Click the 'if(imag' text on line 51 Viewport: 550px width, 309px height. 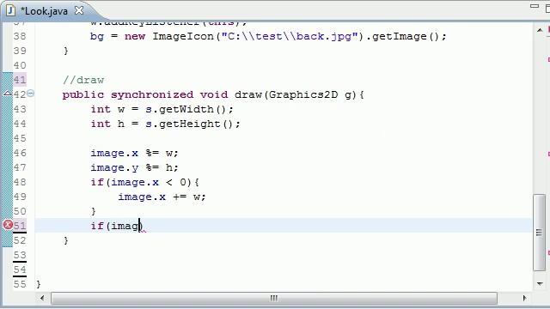tap(115, 226)
